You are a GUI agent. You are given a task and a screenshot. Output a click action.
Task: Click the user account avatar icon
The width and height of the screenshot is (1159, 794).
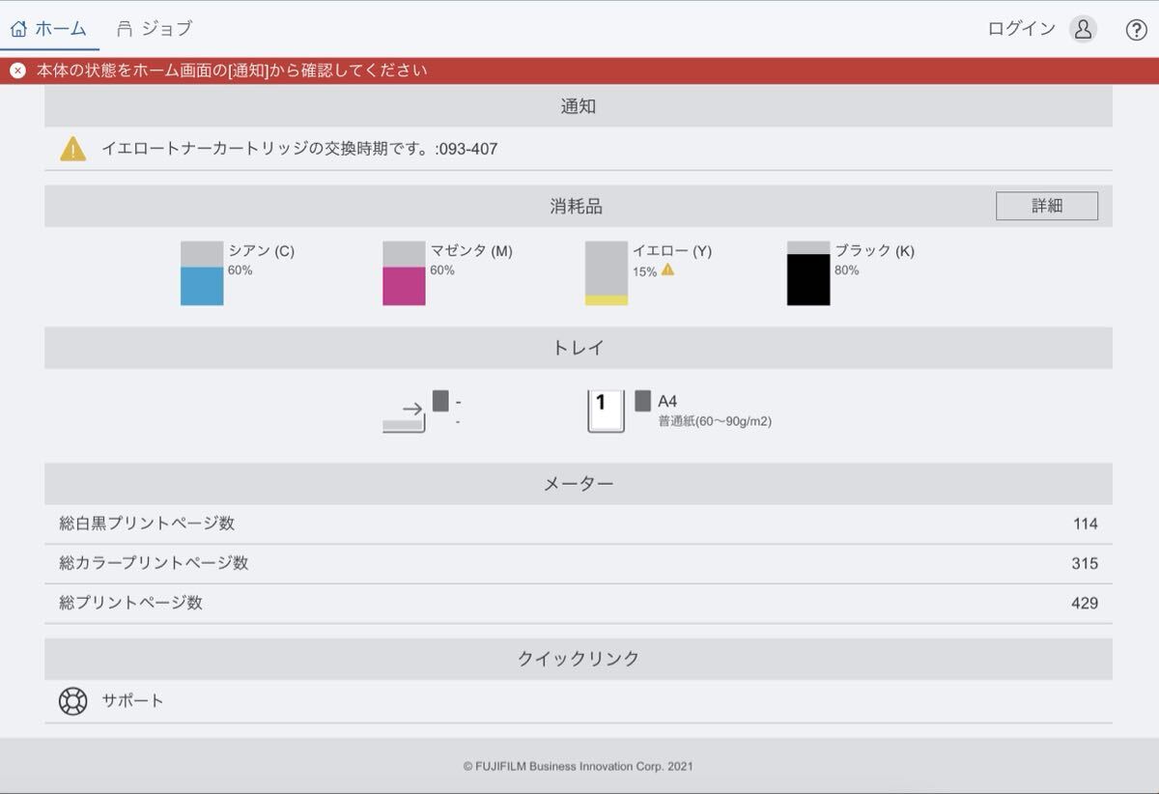click(x=1083, y=29)
